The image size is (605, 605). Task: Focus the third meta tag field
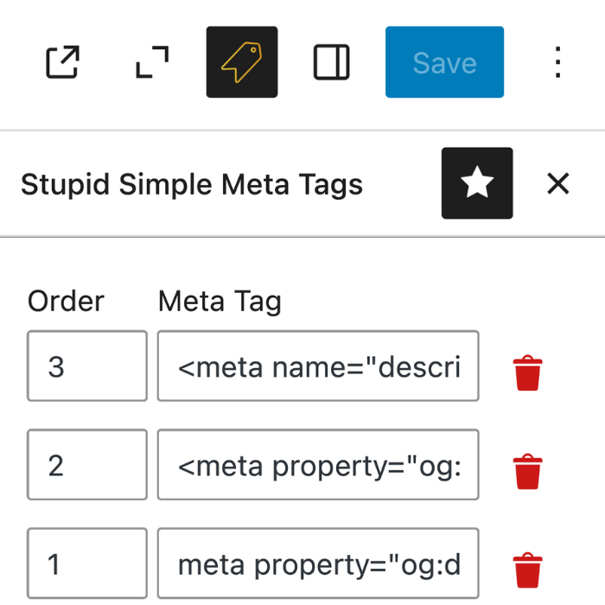318,564
